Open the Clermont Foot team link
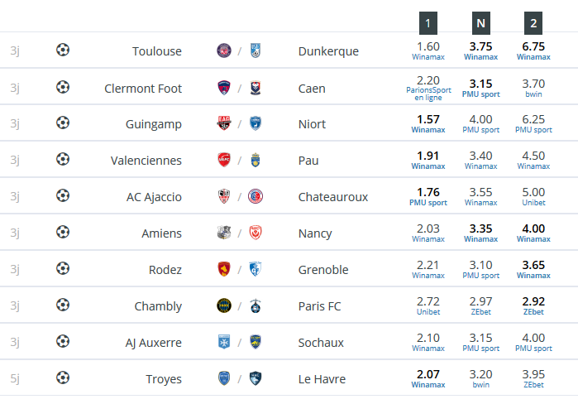The height and width of the screenshot is (404, 578). coord(143,89)
